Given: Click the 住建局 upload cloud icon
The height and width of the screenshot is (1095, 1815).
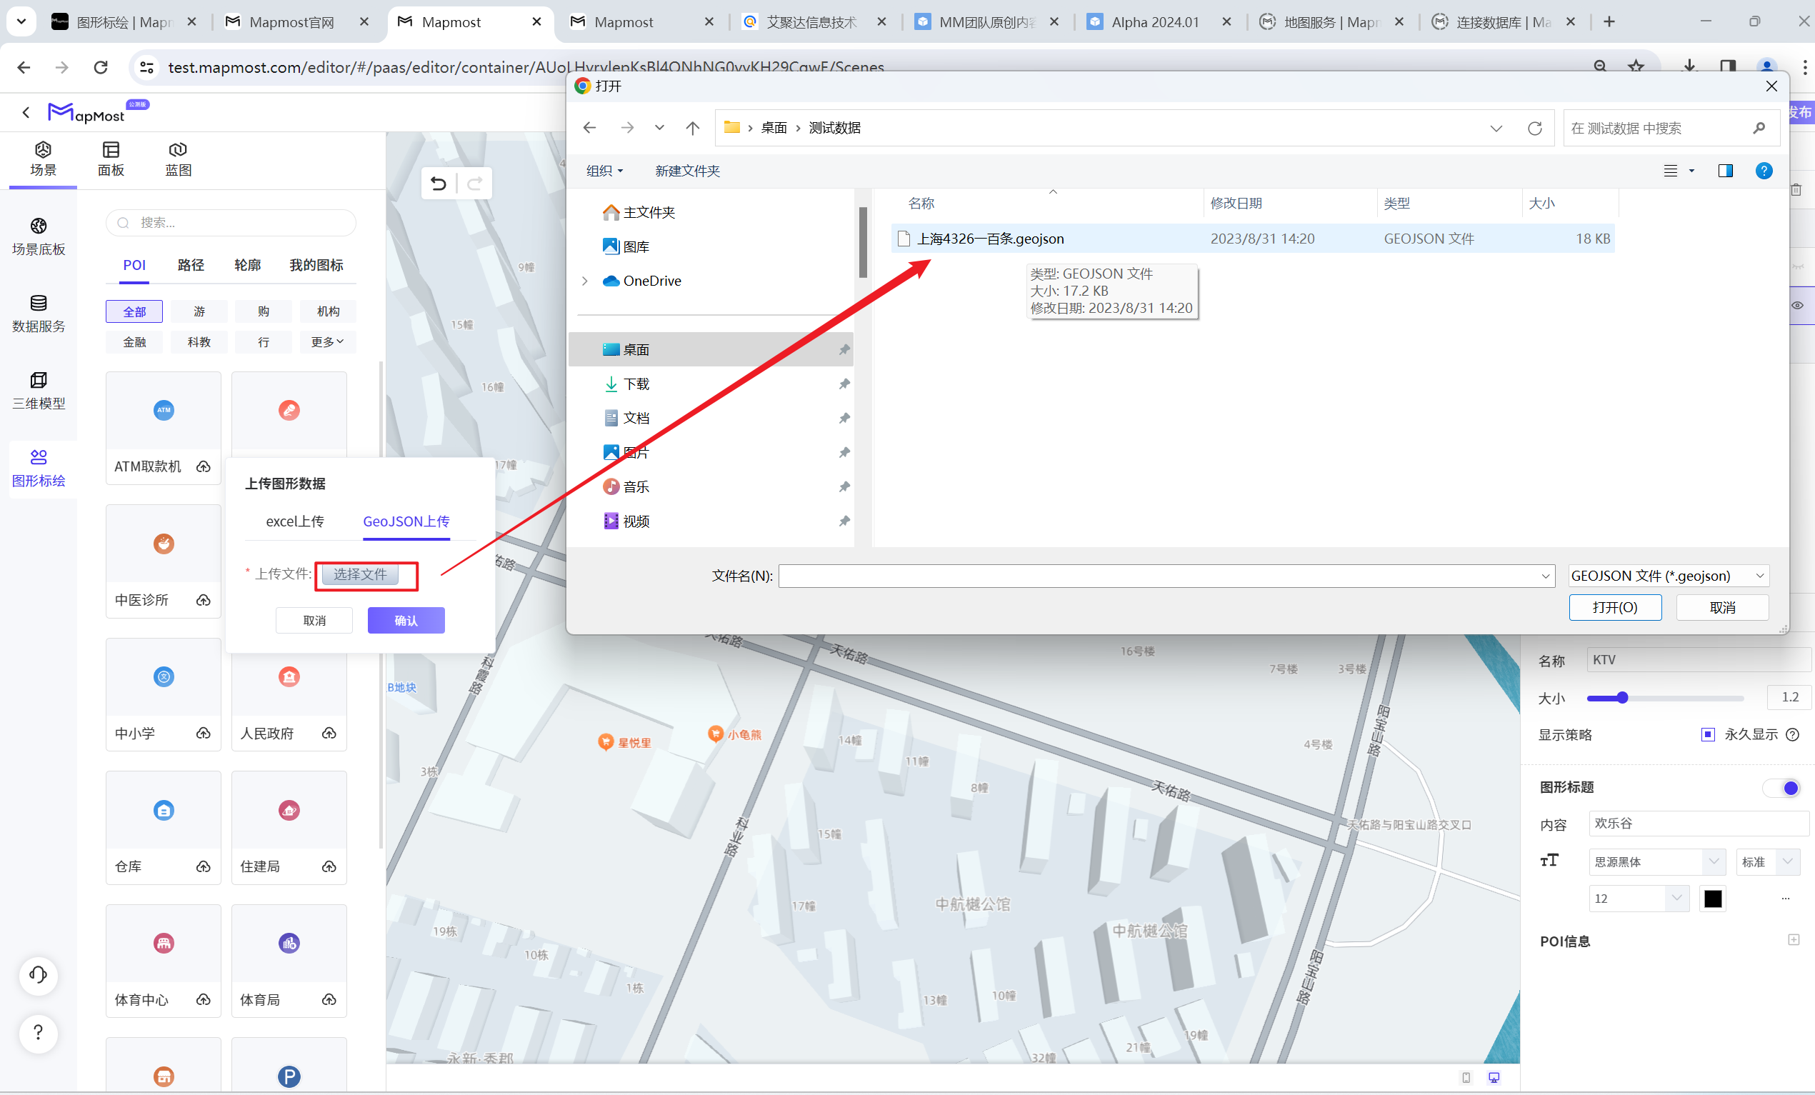Looking at the screenshot, I should coord(329,866).
